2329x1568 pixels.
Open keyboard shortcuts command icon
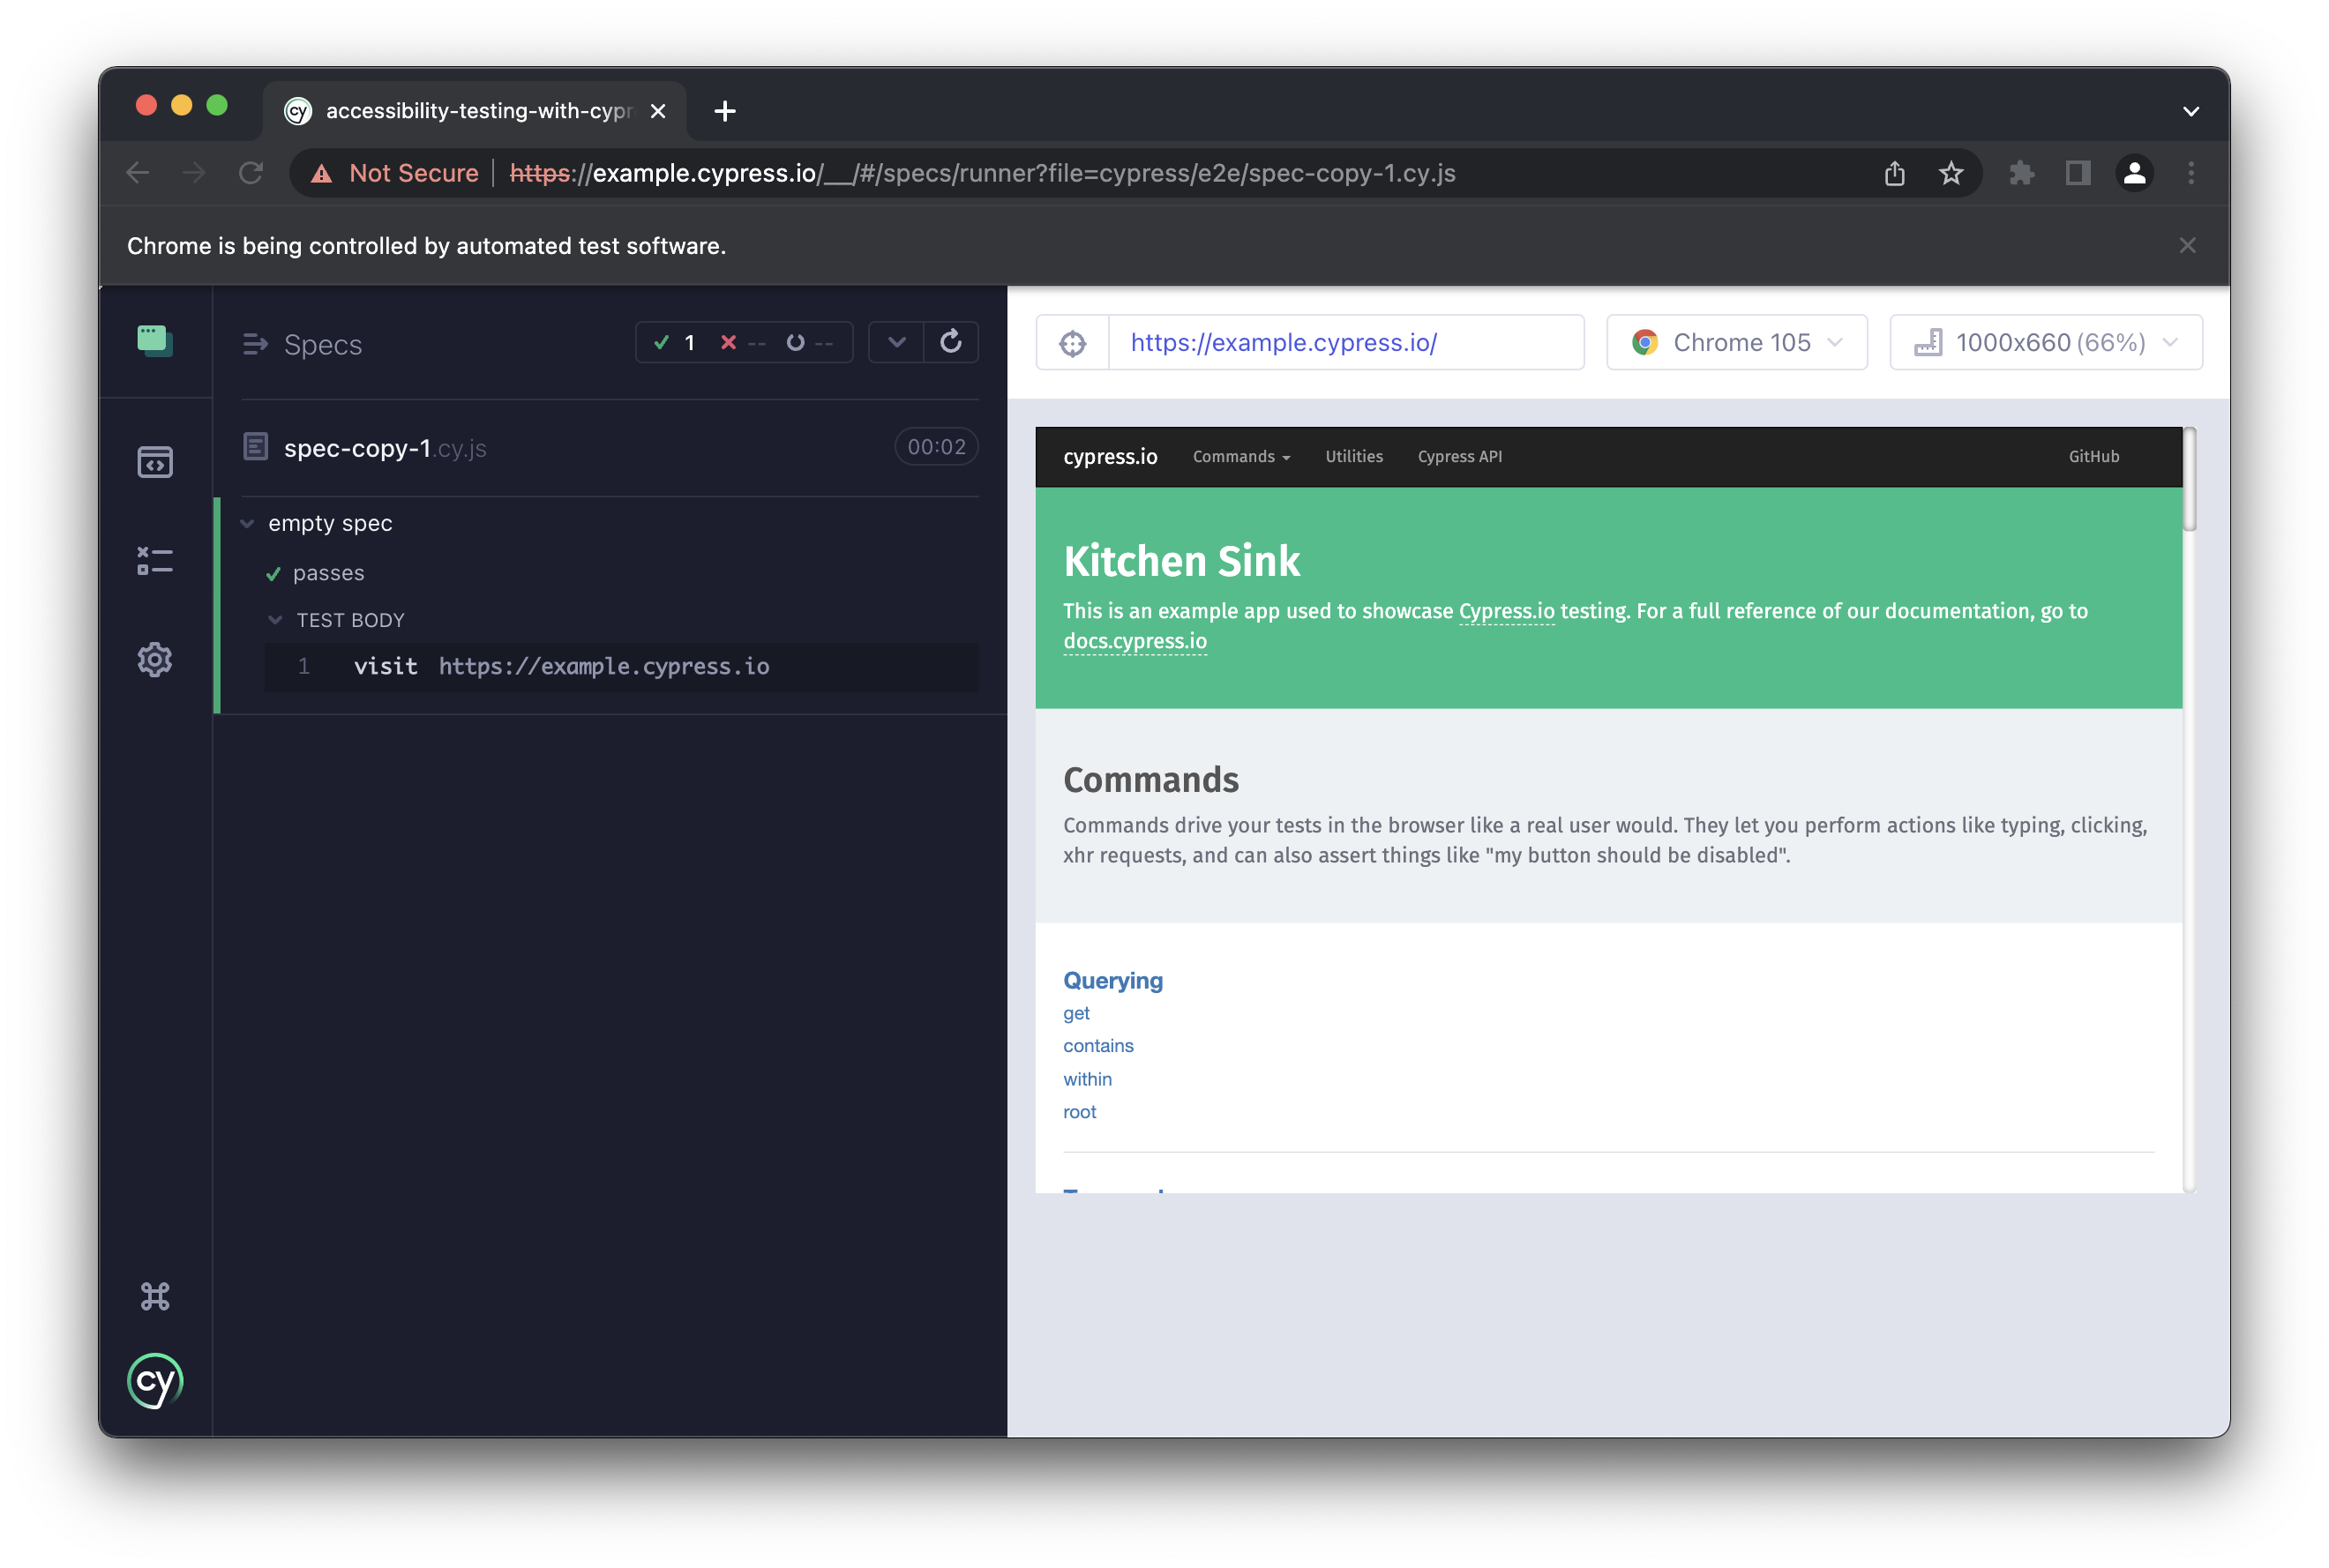[155, 1297]
